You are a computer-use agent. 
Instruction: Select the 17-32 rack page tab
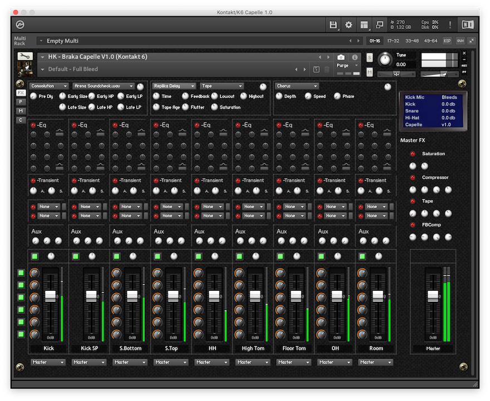coord(393,41)
